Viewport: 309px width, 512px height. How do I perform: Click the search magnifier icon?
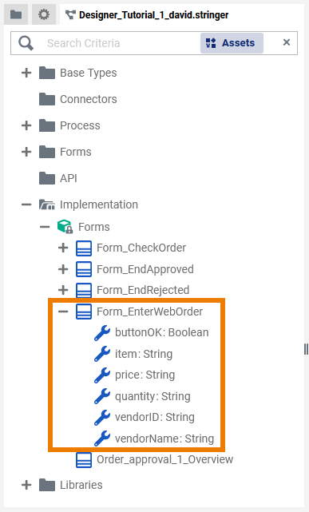click(26, 43)
